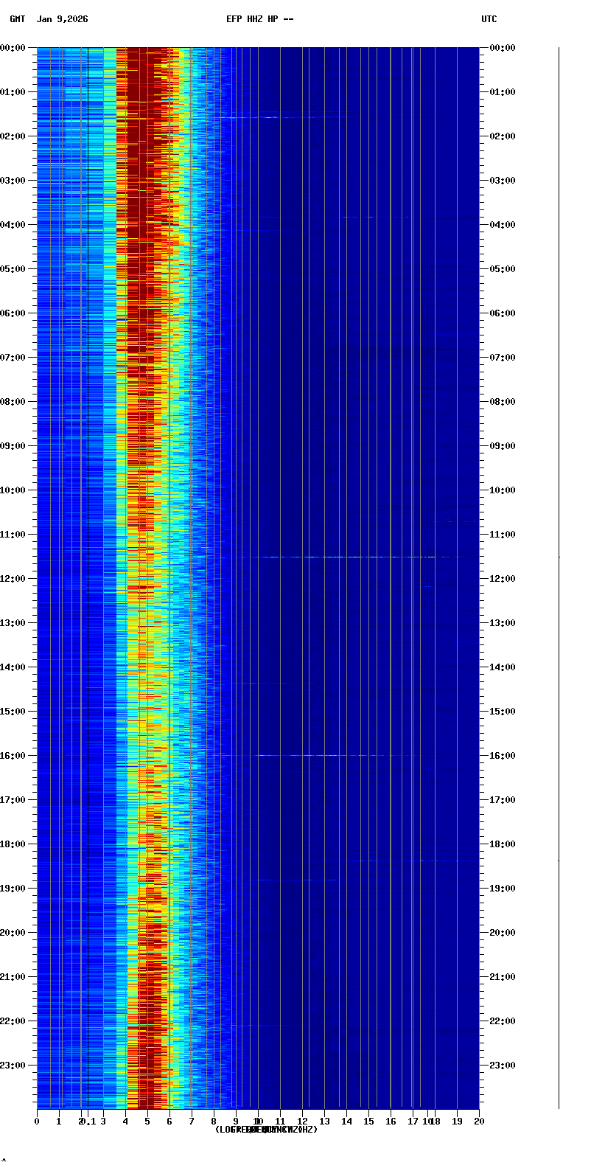This screenshot has height=1168, width=591.
Task: Select the 20:00 marker on the left time axis
Action: [13, 933]
